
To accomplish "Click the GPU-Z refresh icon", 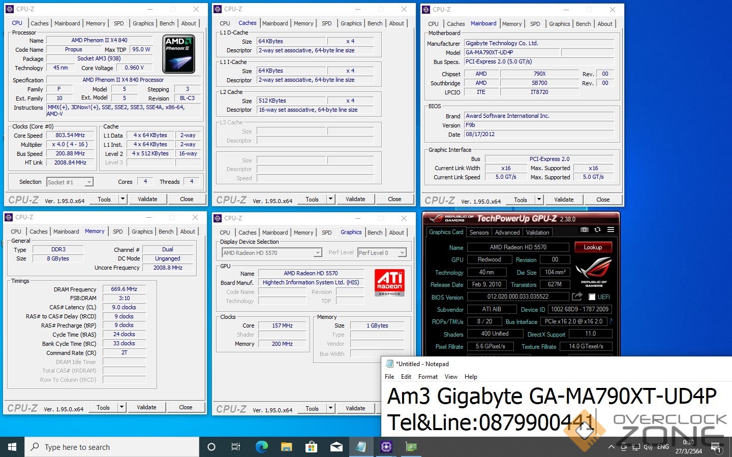I will 598,230.
